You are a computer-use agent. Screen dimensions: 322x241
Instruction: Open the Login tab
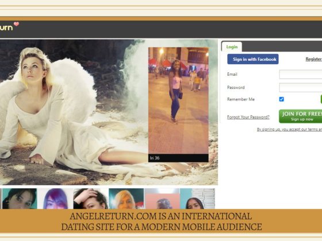(232, 47)
